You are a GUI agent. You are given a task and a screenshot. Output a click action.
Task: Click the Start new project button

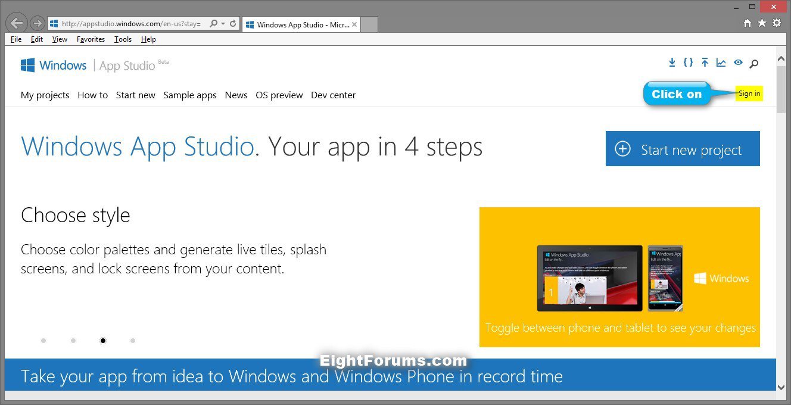point(683,149)
